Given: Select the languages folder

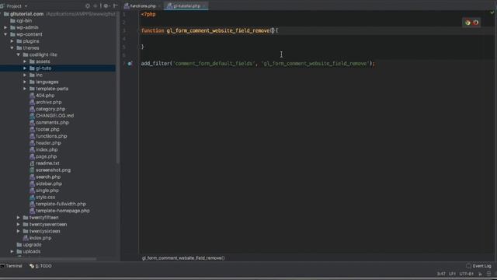Looking at the screenshot, I should tap(47, 82).
